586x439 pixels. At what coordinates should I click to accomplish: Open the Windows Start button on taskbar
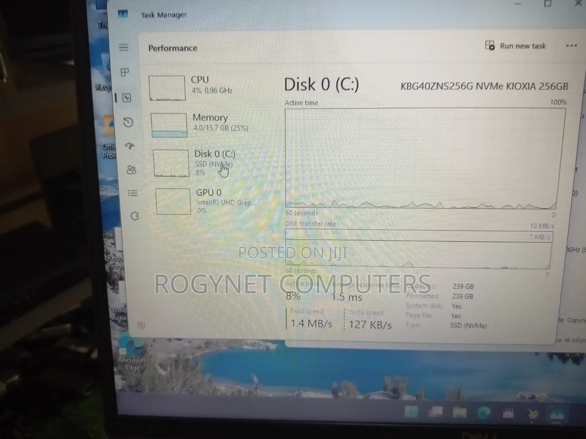tap(411, 412)
